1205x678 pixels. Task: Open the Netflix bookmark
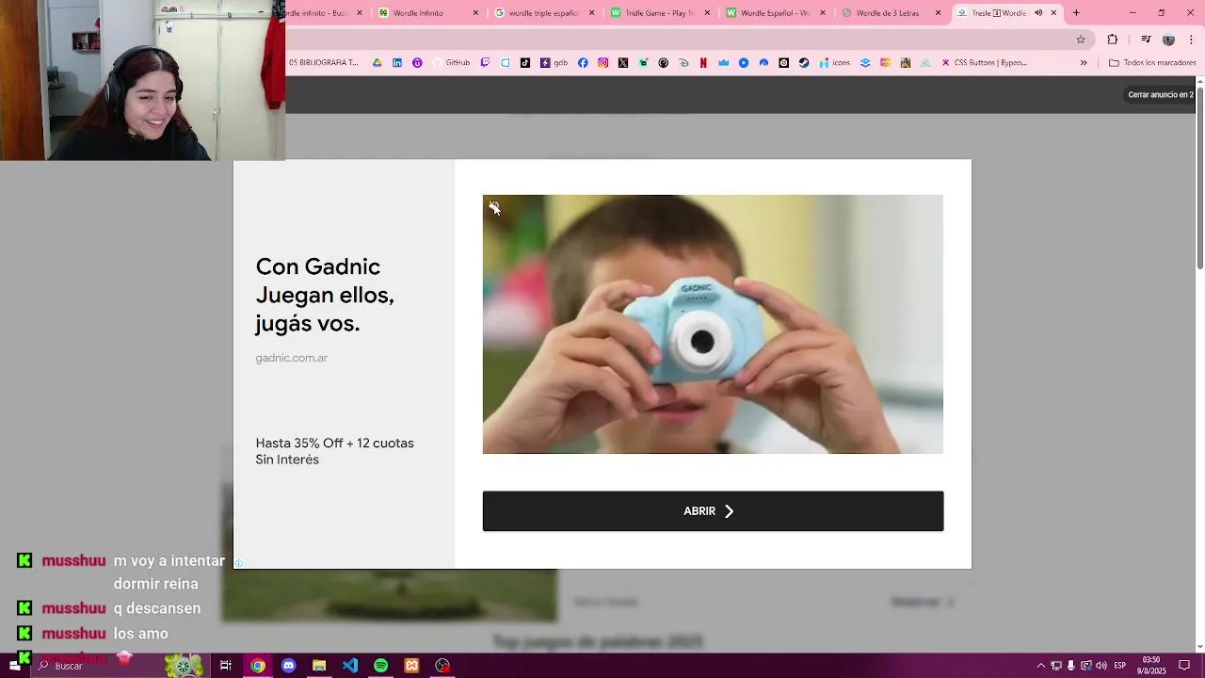point(703,63)
